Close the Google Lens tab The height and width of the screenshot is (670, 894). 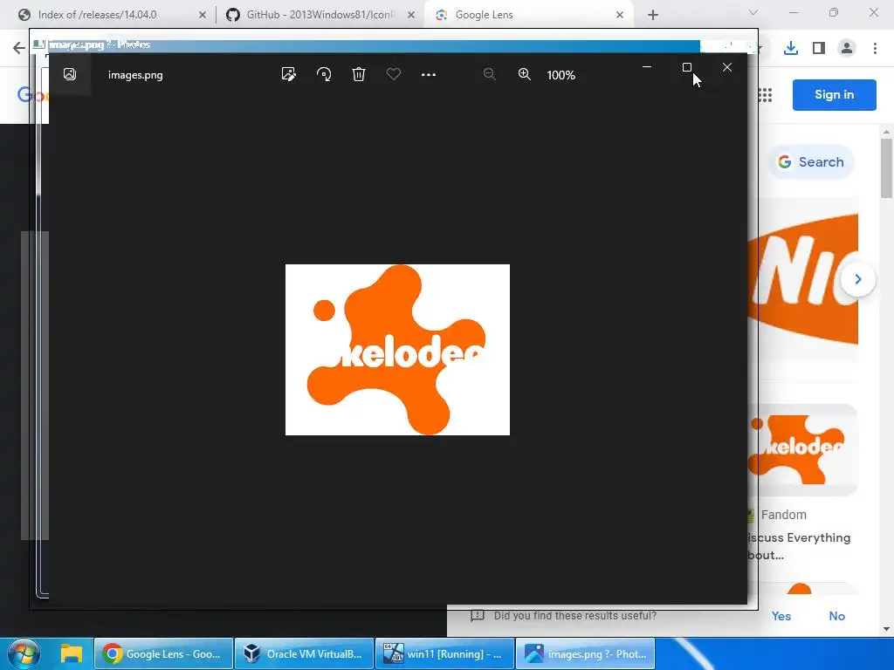point(620,15)
